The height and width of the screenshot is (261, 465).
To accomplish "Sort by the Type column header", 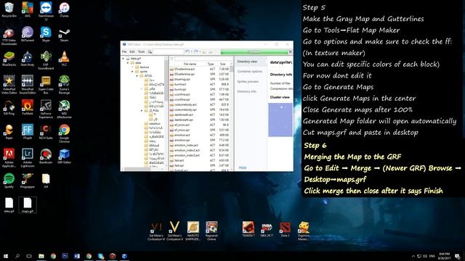I will 211,64.
